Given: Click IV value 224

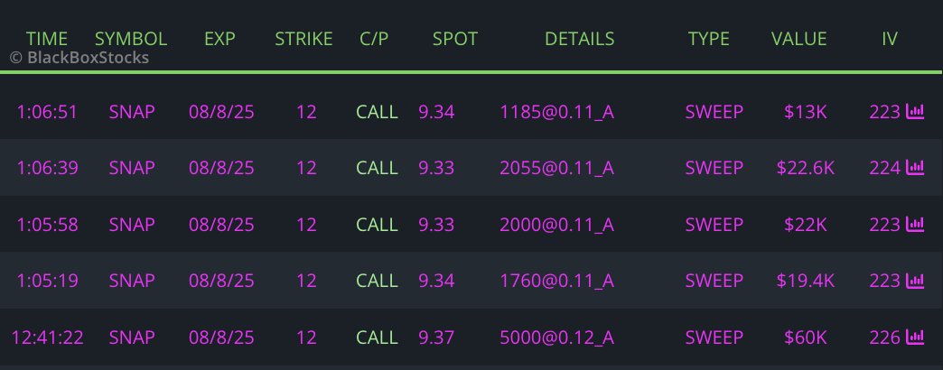Looking at the screenshot, I should (884, 168).
